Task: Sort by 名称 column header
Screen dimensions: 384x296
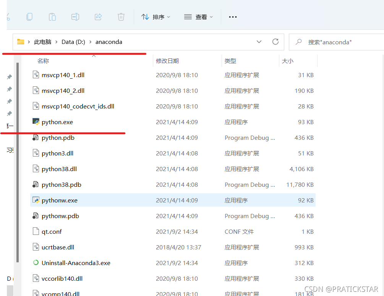Action: 43,61
